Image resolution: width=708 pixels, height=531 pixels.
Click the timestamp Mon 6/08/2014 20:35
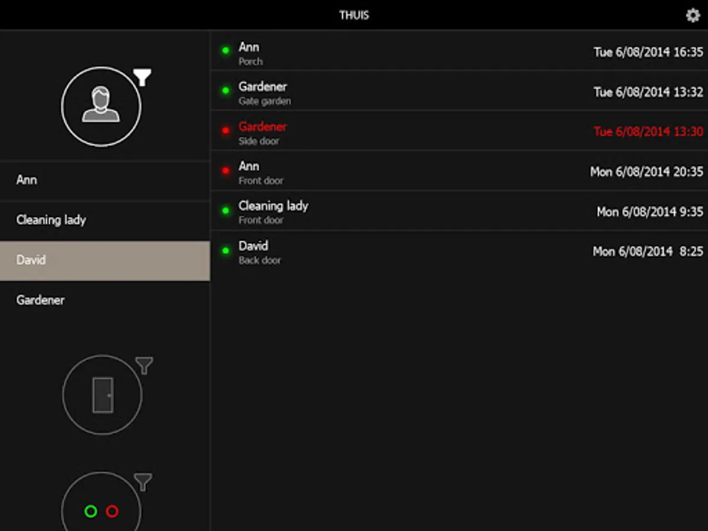[647, 172]
